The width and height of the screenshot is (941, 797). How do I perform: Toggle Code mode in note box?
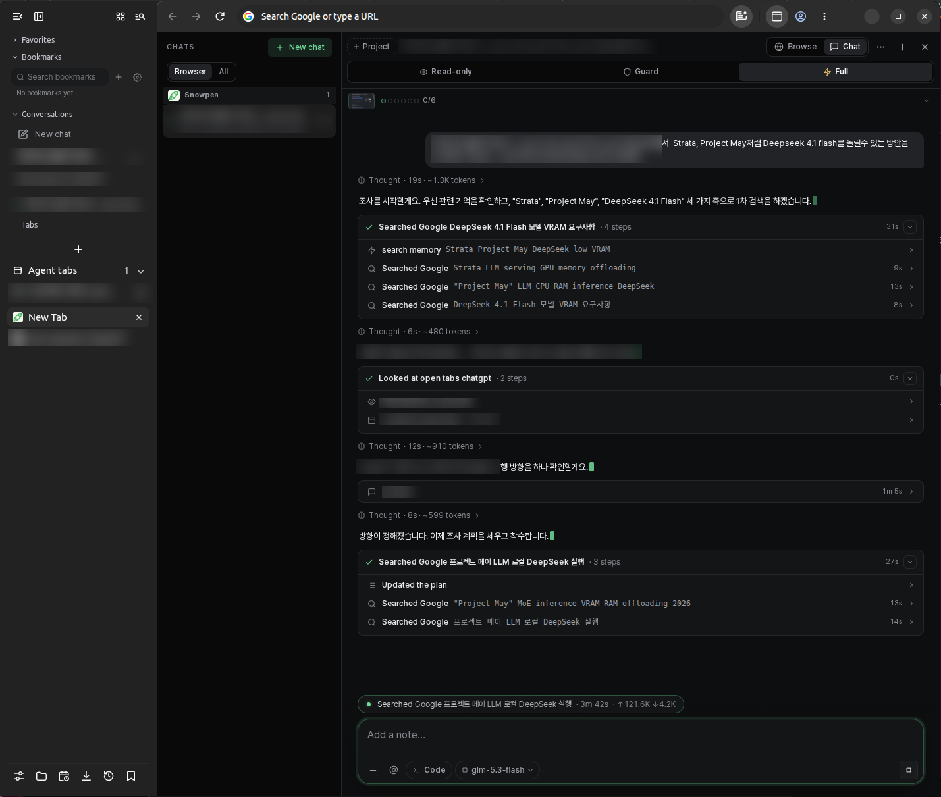(429, 770)
